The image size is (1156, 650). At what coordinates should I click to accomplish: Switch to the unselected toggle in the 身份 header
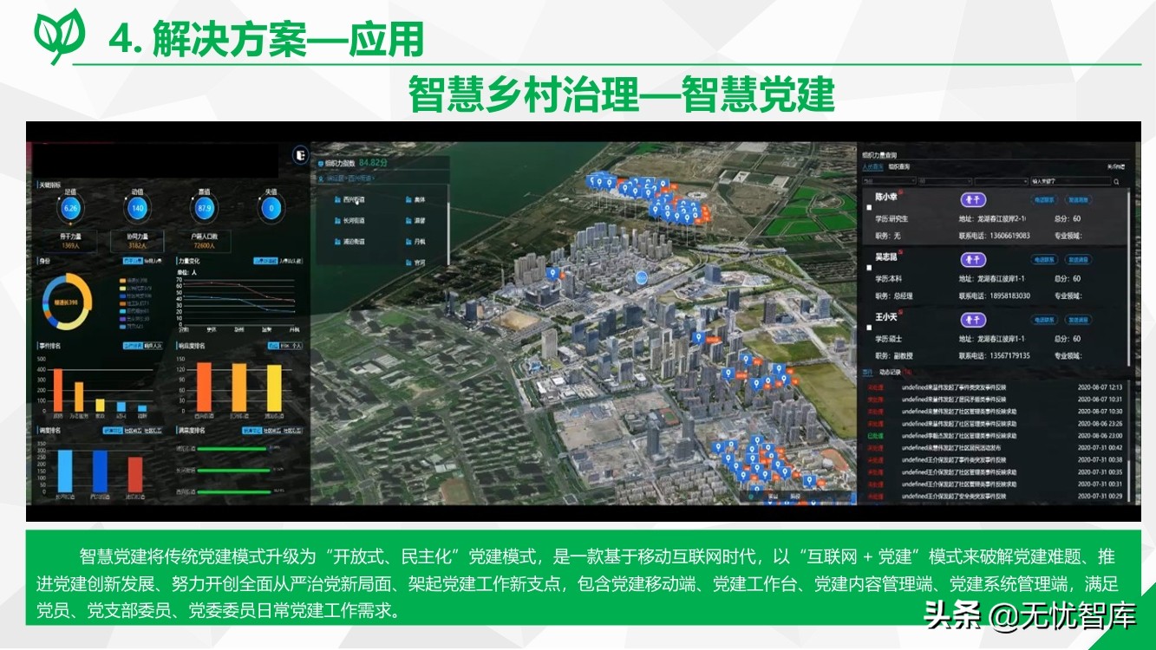[153, 261]
